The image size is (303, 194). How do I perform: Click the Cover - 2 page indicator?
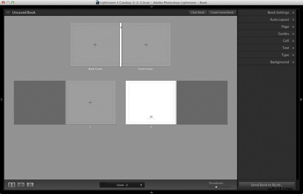(122, 185)
